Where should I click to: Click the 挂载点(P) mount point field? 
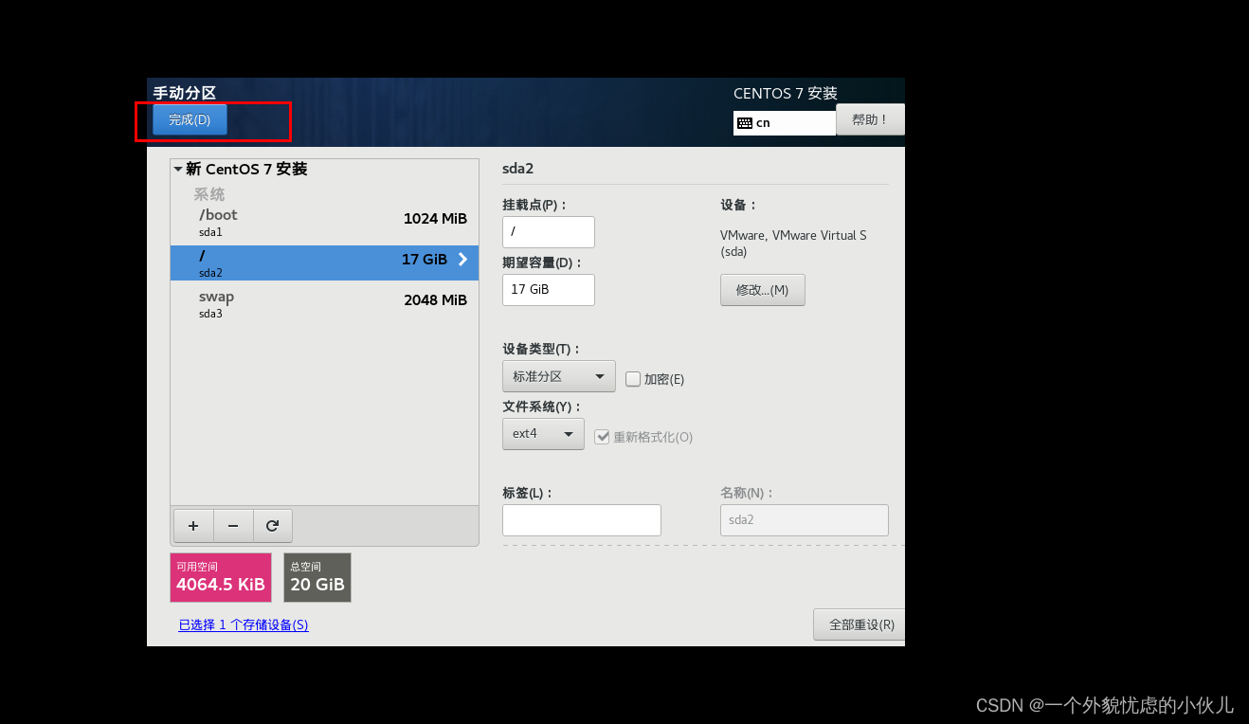549,232
